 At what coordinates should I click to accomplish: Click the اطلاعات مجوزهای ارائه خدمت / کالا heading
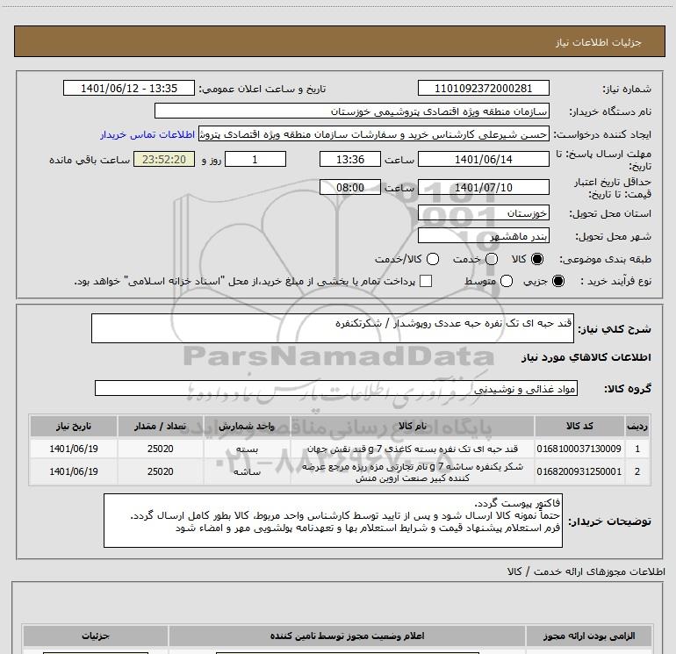pyautogui.click(x=586, y=571)
